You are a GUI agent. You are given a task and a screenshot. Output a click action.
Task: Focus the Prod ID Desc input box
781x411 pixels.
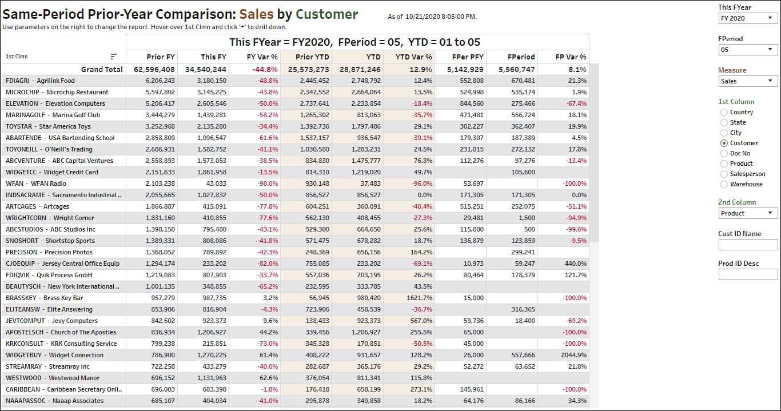click(x=748, y=274)
